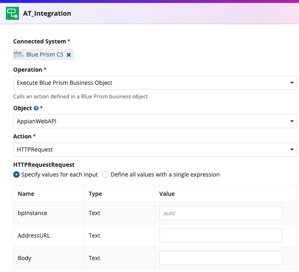This screenshot has height=272, width=299.
Task: Click the AddressURL value field
Action: [221, 236]
